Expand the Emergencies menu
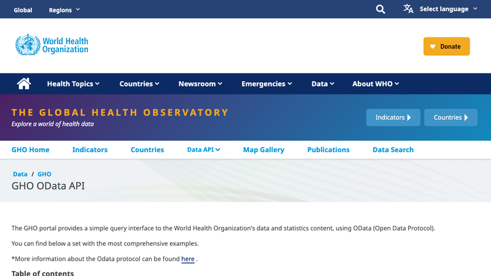The image size is (491, 276). (267, 84)
